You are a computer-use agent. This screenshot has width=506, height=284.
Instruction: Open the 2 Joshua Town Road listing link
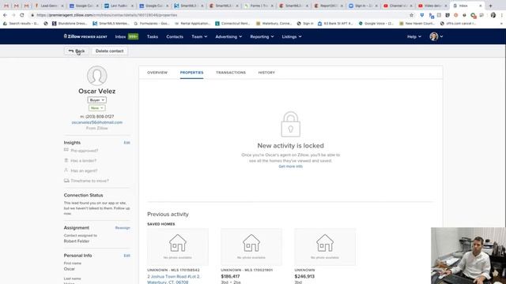(x=174, y=279)
